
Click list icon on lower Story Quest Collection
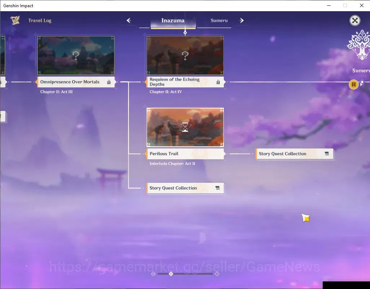pos(218,188)
